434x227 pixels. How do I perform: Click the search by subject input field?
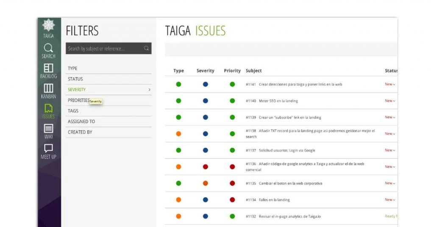[x=104, y=49]
